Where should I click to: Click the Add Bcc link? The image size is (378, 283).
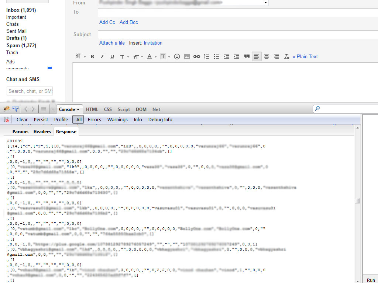(x=129, y=22)
